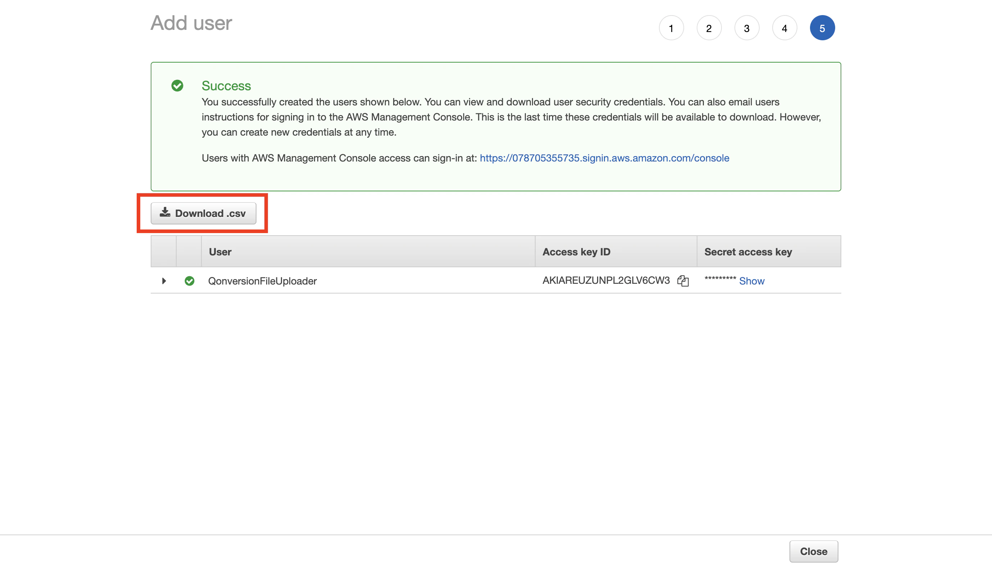The width and height of the screenshot is (992, 564).
Task: Click the Download .csv button
Action: 203,213
